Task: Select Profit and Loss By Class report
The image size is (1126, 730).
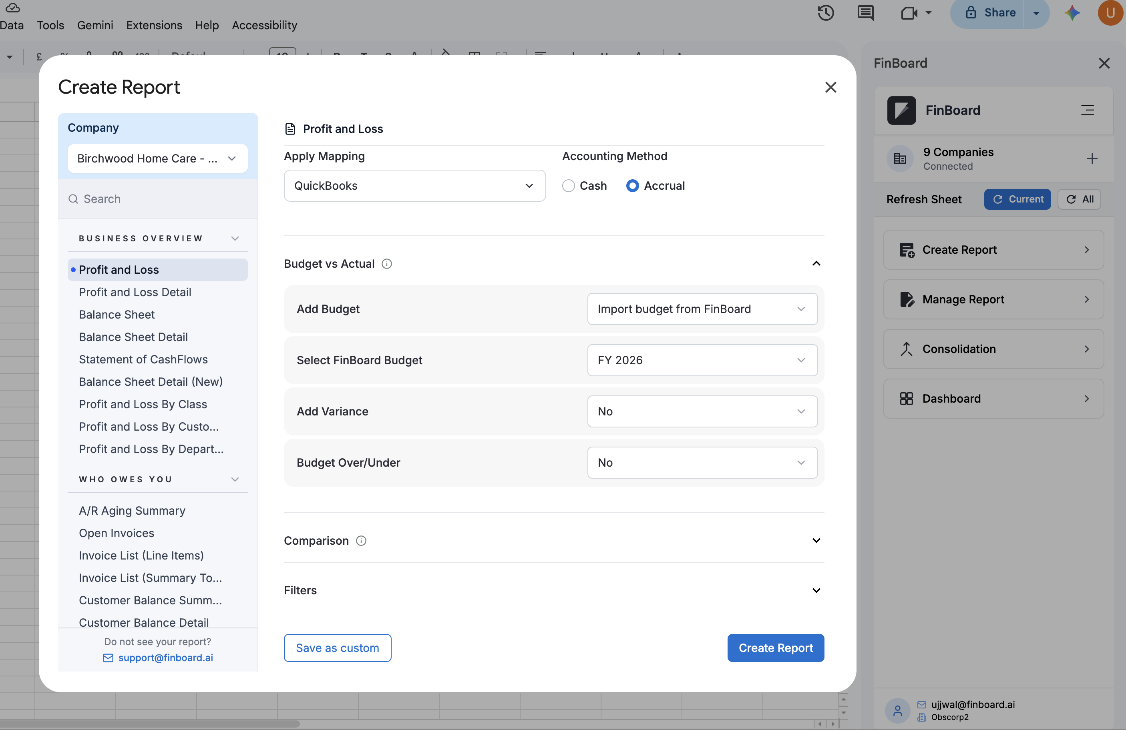Action: click(143, 405)
